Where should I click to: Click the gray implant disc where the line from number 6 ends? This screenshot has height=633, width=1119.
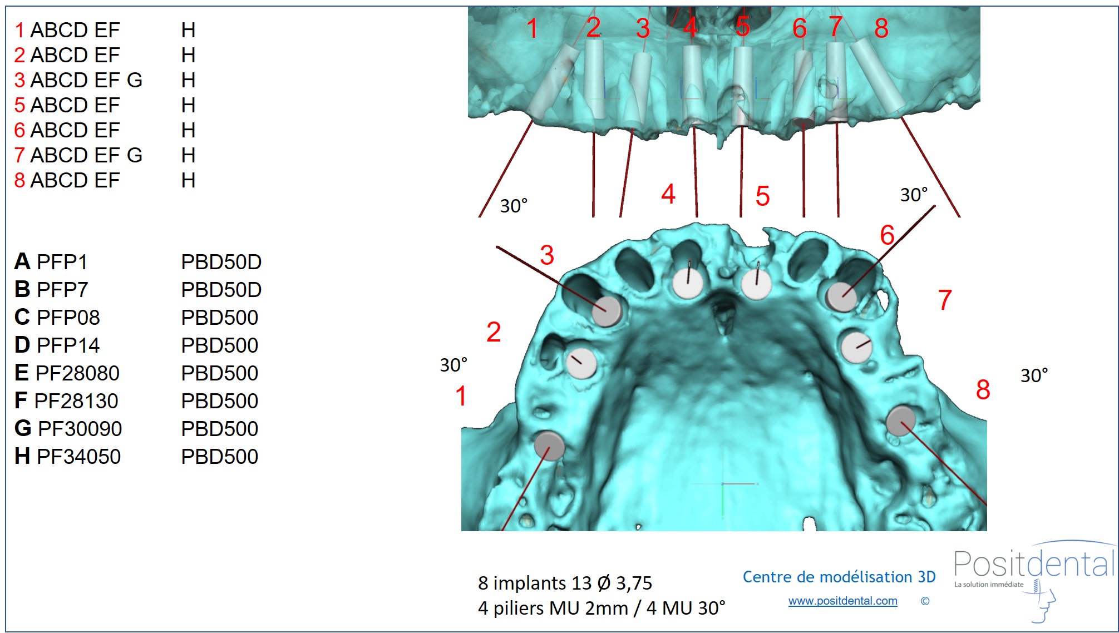tap(841, 296)
